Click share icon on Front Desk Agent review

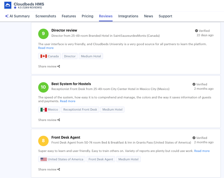pyautogui.click(x=58, y=169)
